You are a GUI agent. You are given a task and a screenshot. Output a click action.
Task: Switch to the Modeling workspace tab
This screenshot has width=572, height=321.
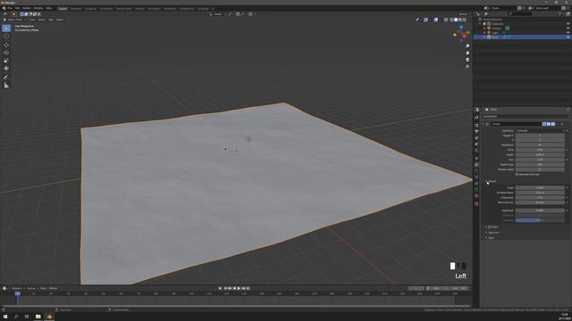76,8
